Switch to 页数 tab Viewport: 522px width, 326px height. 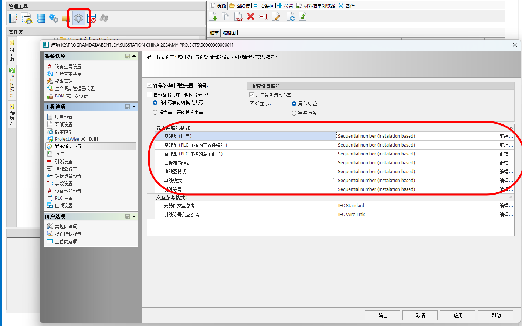click(x=218, y=6)
